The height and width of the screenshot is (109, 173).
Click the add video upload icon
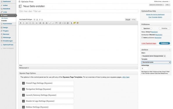tap(37, 20)
